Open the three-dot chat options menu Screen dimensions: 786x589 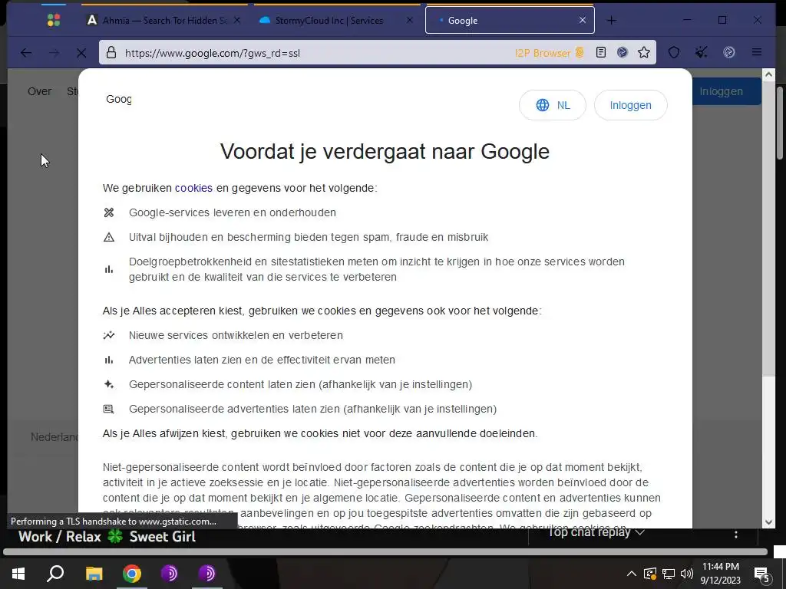736,535
